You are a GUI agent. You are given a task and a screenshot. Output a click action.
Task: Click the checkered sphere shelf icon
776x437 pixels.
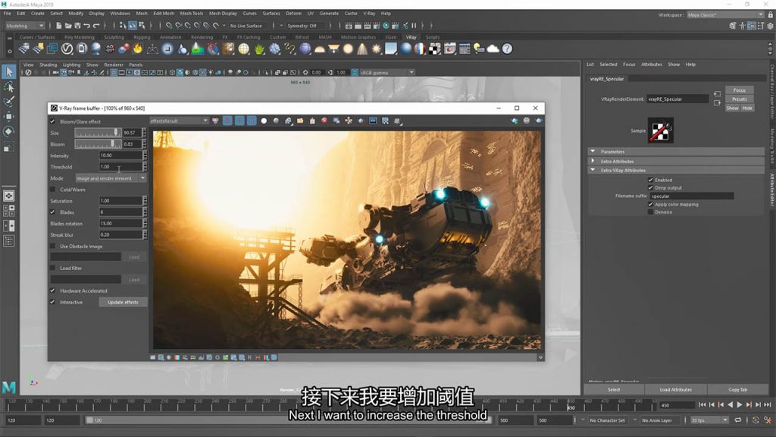434,49
